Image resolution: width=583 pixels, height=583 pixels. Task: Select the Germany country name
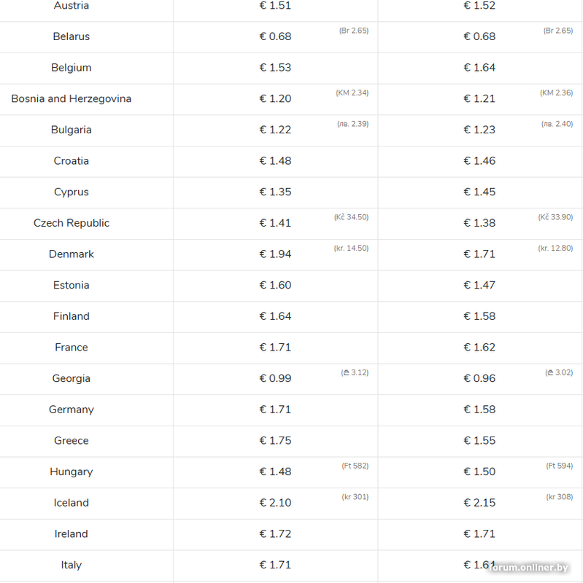point(72,410)
